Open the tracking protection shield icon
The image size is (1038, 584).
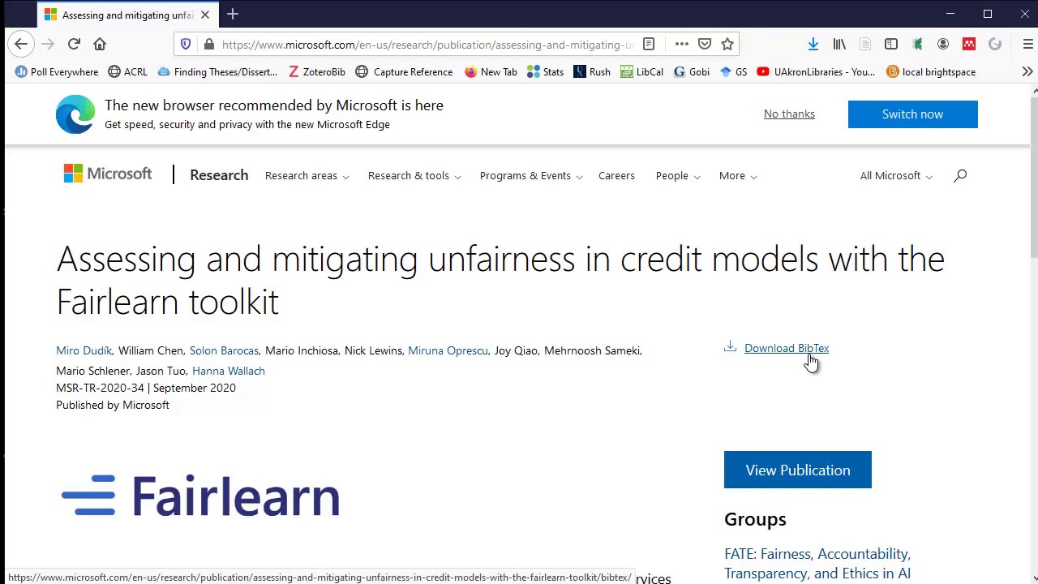(186, 44)
